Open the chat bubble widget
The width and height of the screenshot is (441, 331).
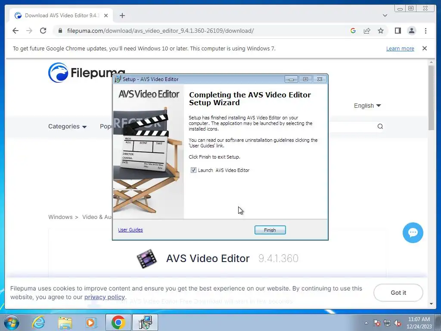tap(413, 232)
